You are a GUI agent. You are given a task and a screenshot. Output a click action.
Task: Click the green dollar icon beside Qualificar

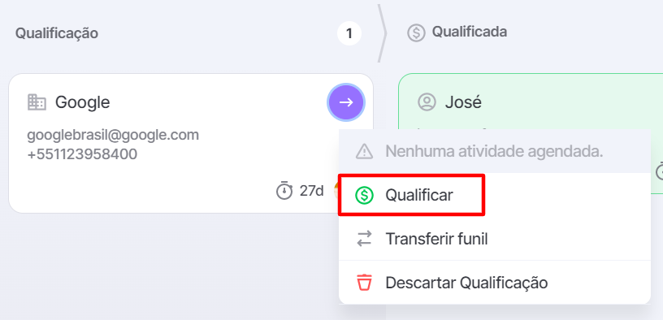(364, 195)
